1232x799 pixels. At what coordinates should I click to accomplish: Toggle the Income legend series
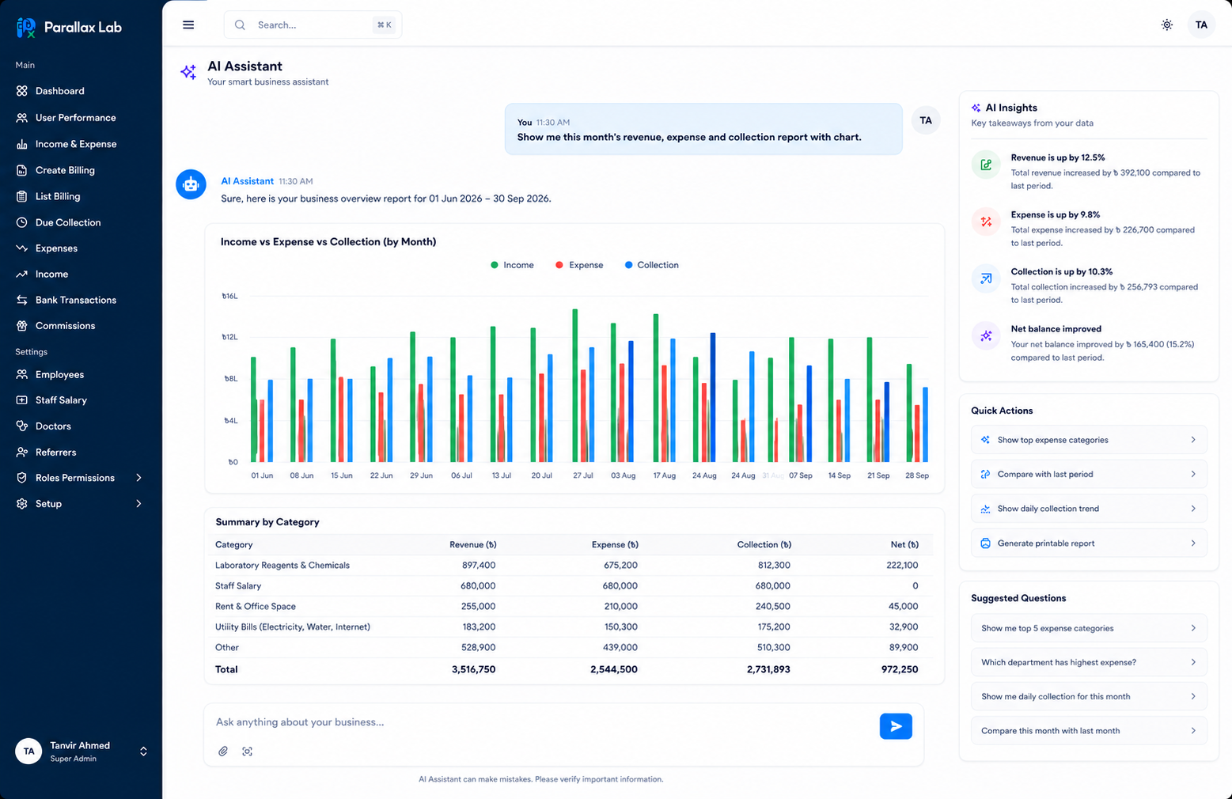pyautogui.click(x=512, y=265)
